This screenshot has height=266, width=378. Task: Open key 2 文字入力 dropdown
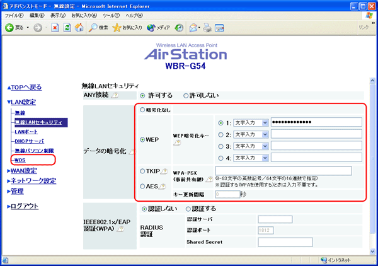(x=251, y=134)
